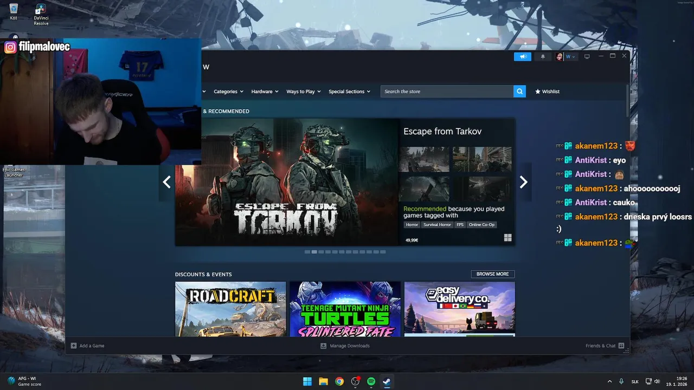Open File Explorer from taskbar
Screen dimensions: 694x390
point(323,381)
